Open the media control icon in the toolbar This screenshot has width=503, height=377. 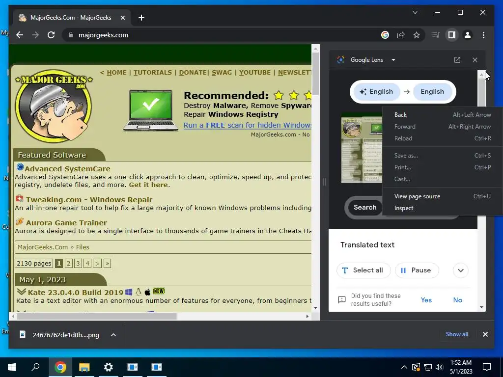(x=436, y=35)
